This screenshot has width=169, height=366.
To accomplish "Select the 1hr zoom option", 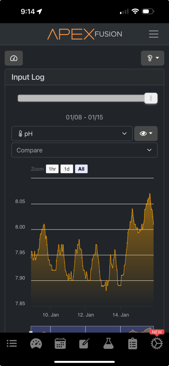I will click(52, 169).
